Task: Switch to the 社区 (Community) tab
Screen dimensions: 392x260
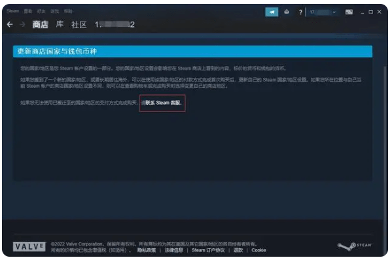Action: pyautogui.click(x=79, y=24)
